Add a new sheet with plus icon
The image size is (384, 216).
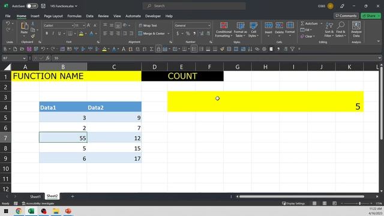click(73, 196)
